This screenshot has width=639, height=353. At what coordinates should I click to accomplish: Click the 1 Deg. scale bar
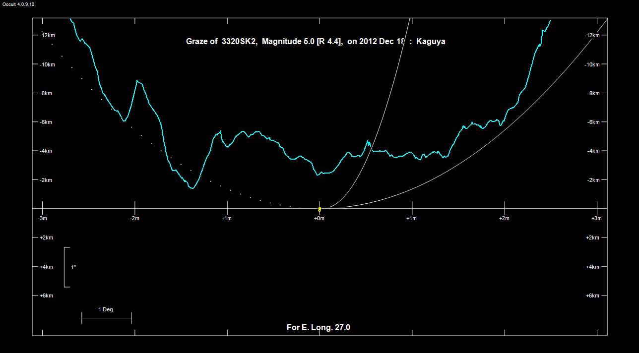(106, 318)
